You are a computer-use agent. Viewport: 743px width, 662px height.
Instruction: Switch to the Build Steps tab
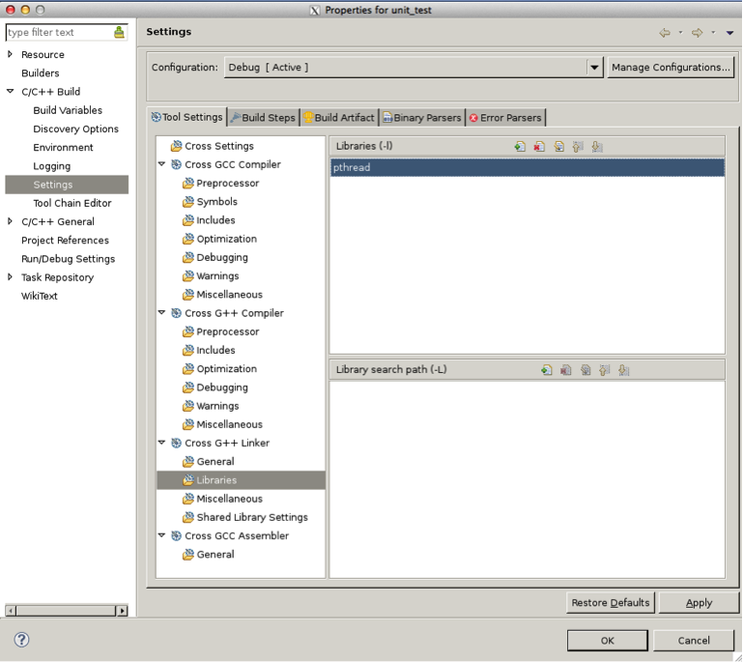coord(264,118)
